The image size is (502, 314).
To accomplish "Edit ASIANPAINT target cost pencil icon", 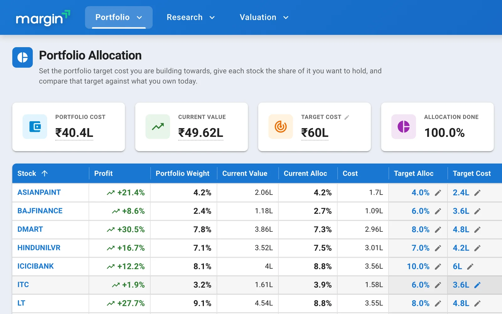I will point(477,193).
